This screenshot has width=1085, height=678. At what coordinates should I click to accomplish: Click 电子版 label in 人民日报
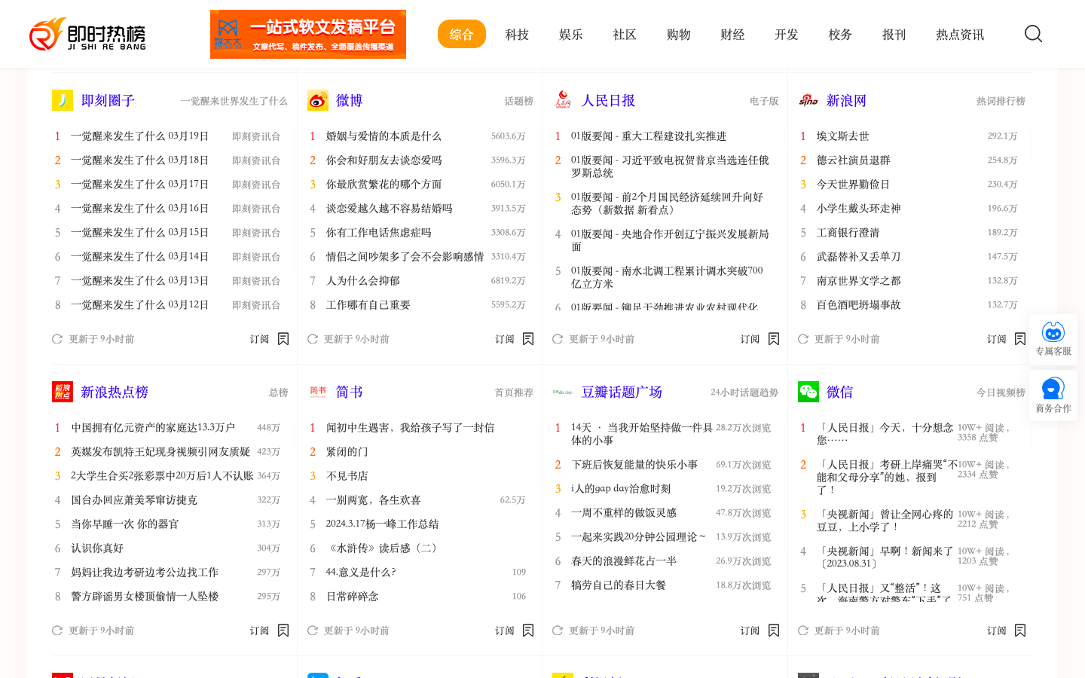click(x=764, y=101)
